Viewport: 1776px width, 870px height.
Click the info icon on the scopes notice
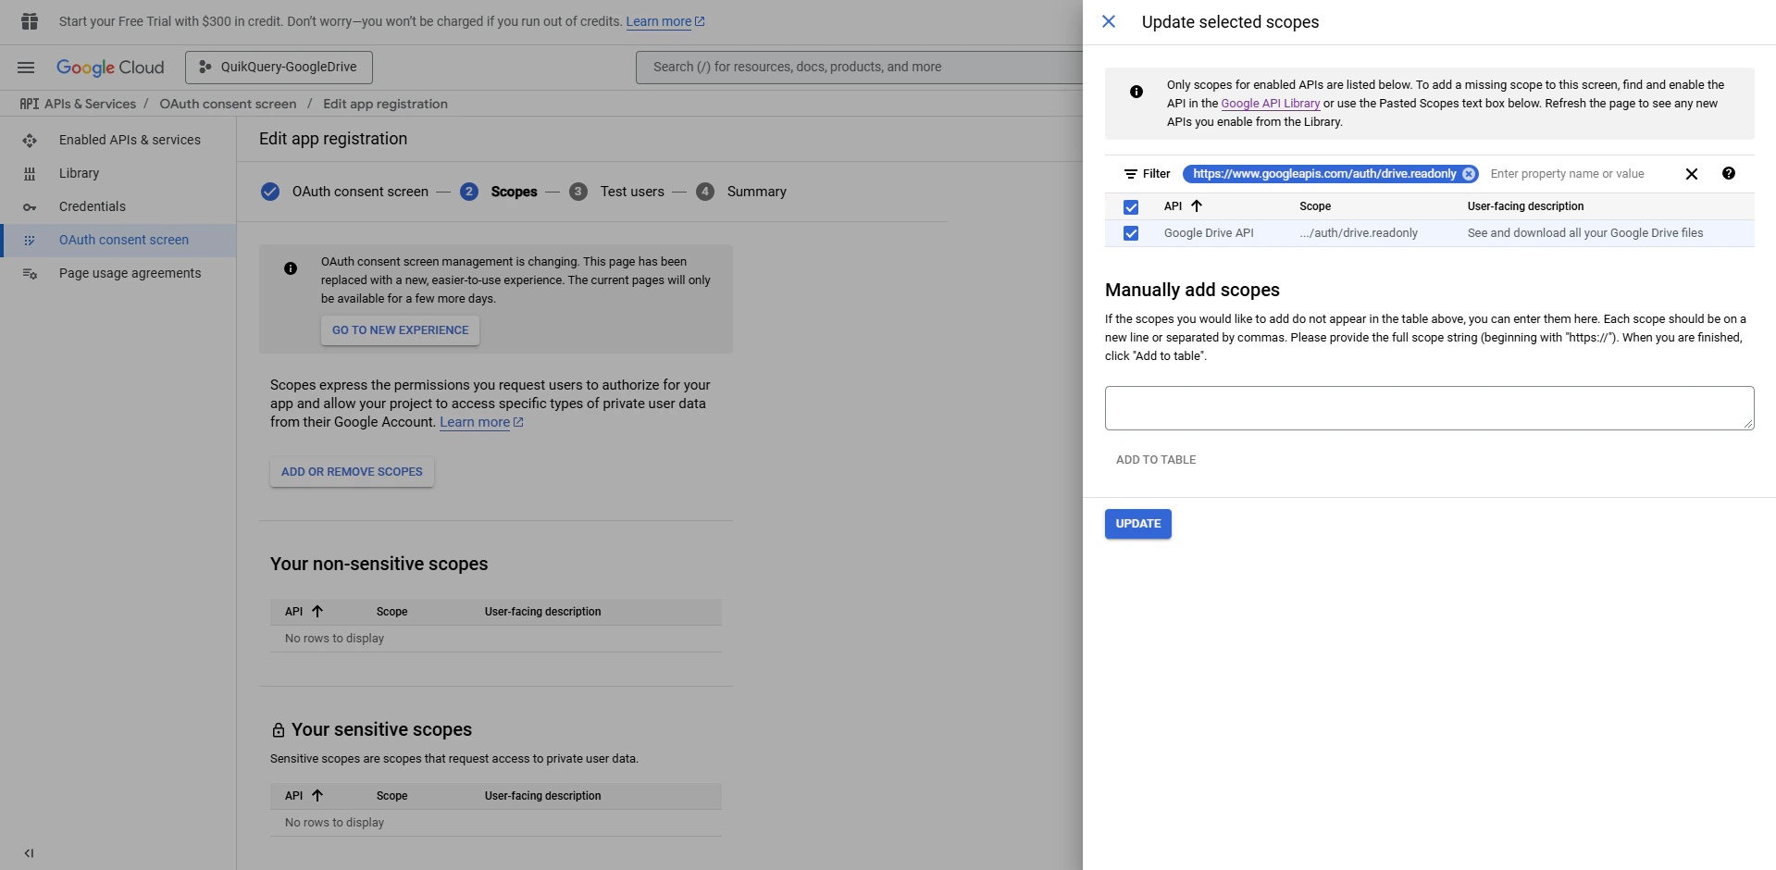1136,91
